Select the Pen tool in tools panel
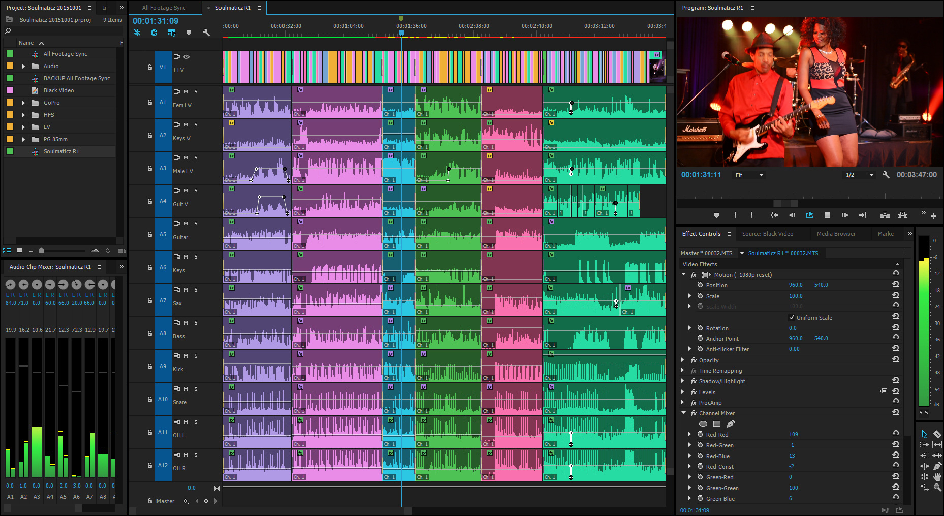This screenshot has width=944, height=516. click(937, 466)
